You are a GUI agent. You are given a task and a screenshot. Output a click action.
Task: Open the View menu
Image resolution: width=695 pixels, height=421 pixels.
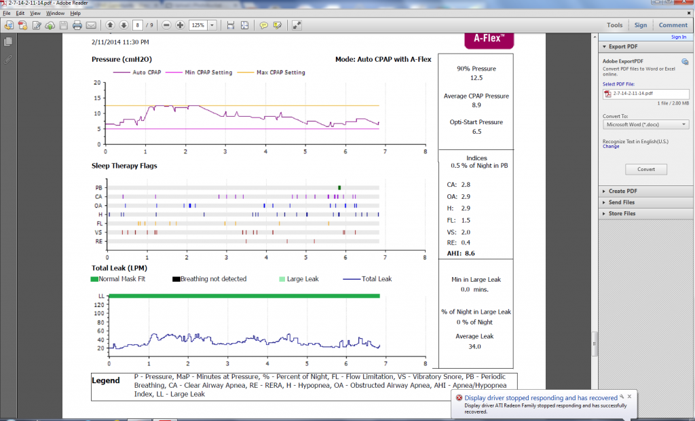tap(35, 14)
